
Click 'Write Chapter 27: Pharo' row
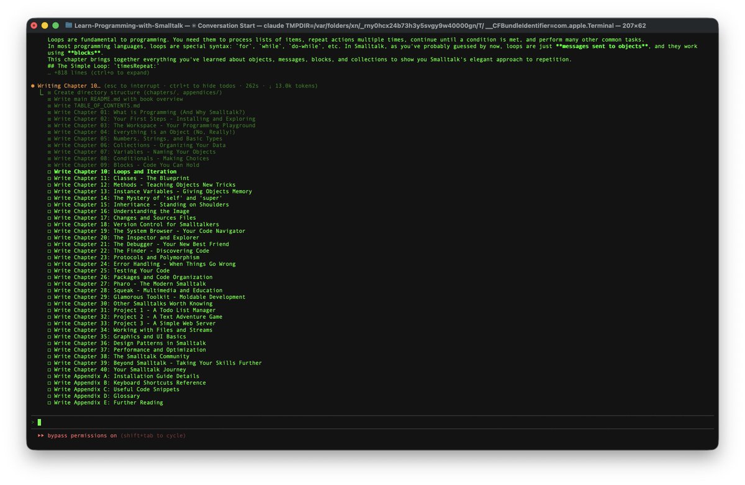point(126,284)
